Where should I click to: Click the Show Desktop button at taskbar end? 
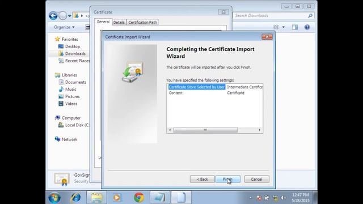click(315, 198)
